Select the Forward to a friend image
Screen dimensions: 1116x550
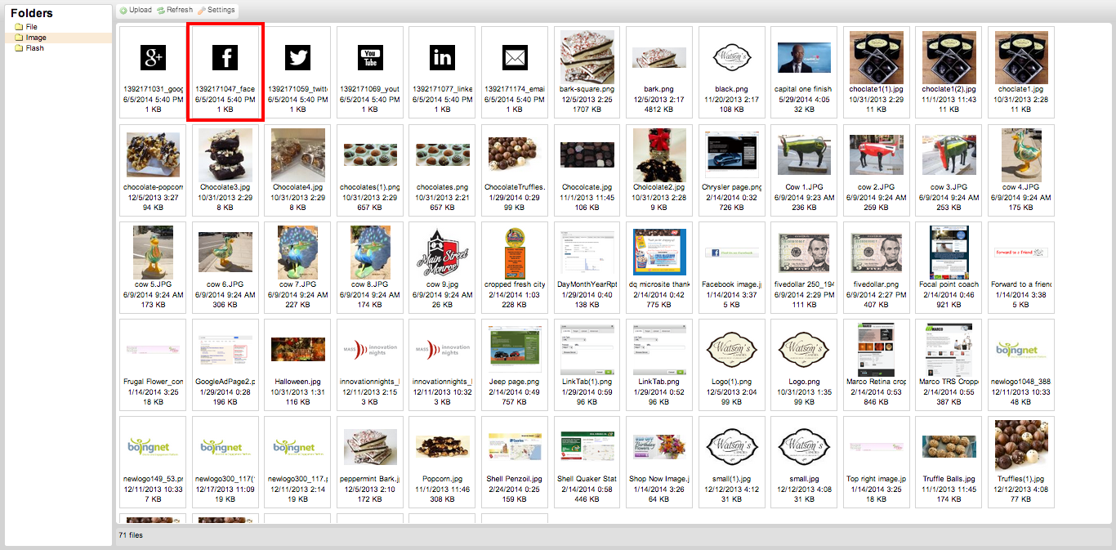point(1021,268)
